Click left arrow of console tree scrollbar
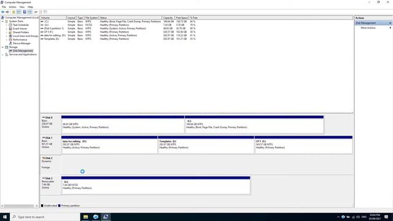The height and width of the screenshot is (221, 393). [2, 206]
